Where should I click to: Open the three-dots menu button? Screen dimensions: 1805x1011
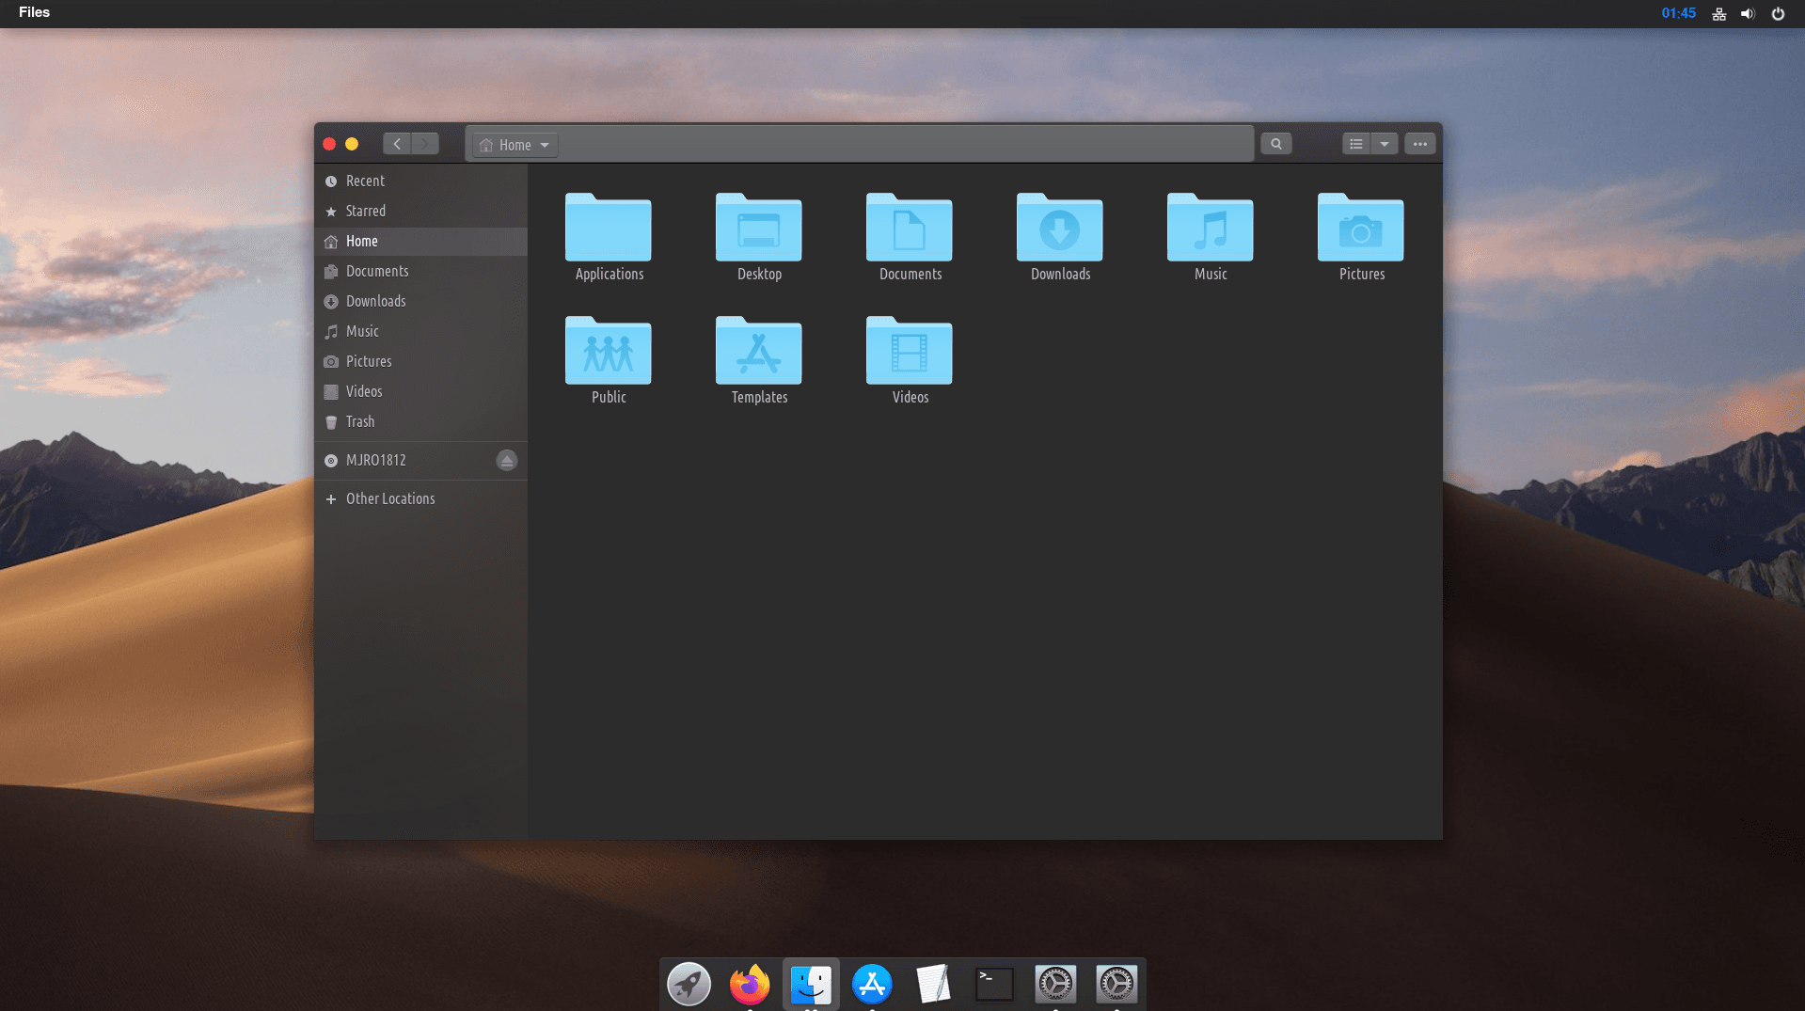coord(1419,144)
